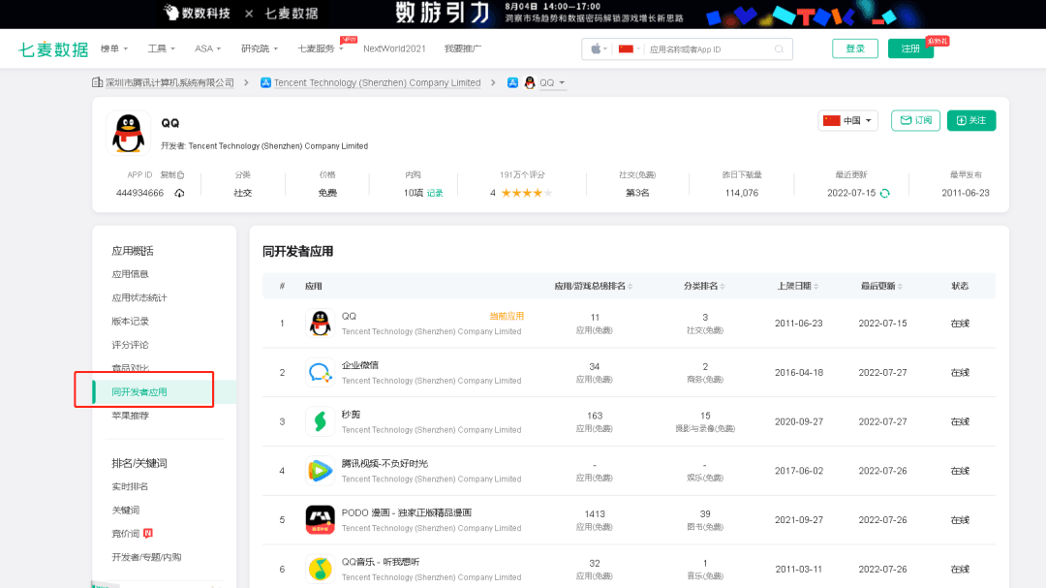Open 应用状态统计 in the sidebar

[139, 297]
